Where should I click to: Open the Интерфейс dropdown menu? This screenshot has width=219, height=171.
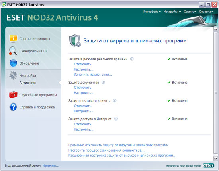152,12
